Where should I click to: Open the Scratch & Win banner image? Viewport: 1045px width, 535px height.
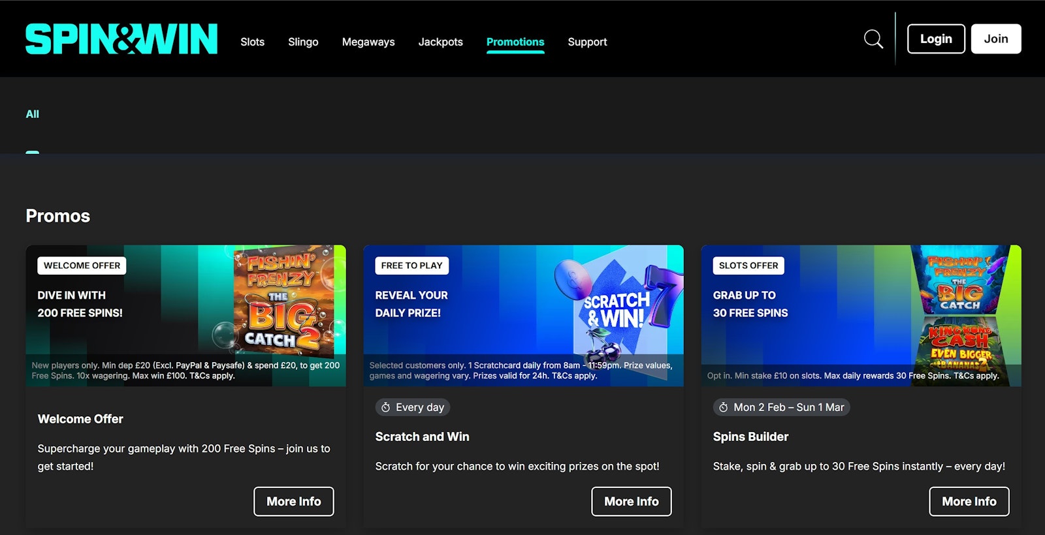click(524, 316)
